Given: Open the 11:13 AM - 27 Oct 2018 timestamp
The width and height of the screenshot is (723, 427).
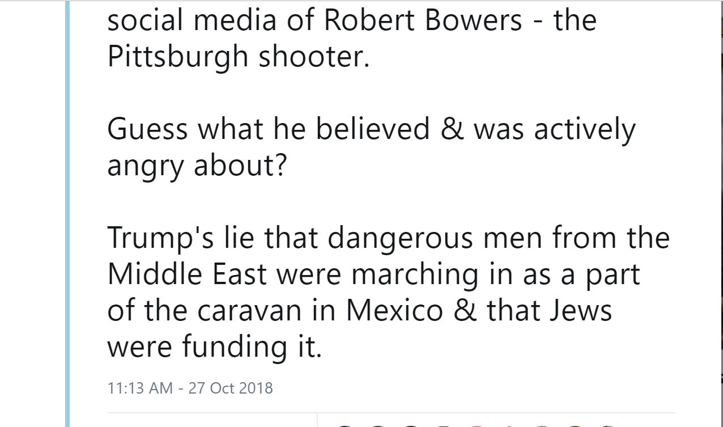Looking at the screenshot, I should (190, 388).
